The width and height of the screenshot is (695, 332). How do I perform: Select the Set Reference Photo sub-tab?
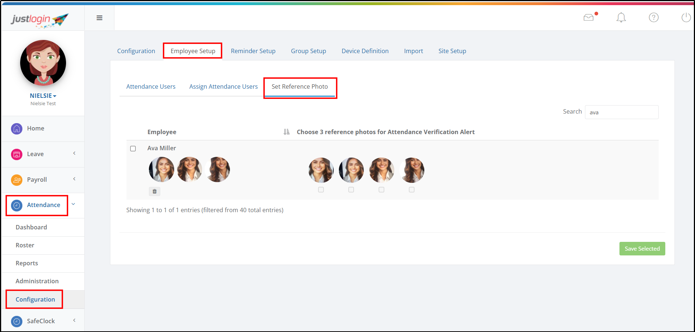pos(300,86)
